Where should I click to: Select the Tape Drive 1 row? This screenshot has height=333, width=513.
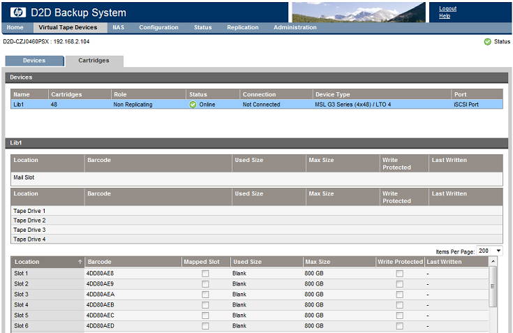257,211
